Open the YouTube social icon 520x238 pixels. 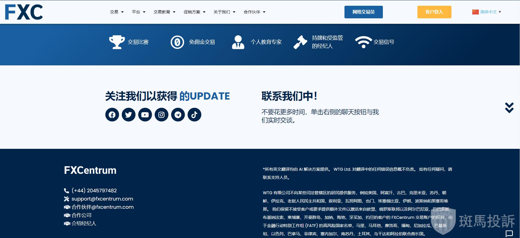(145, 115)
